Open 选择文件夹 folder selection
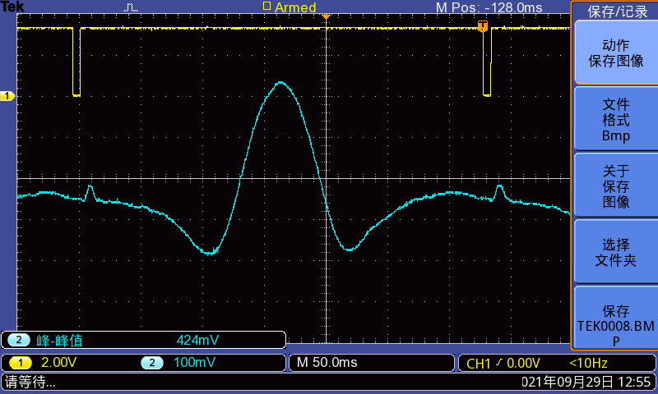This screenshot has width=658, height=394. 615,252
